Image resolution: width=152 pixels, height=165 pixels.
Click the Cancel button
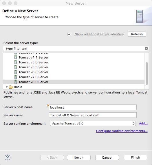click(107, 157)
